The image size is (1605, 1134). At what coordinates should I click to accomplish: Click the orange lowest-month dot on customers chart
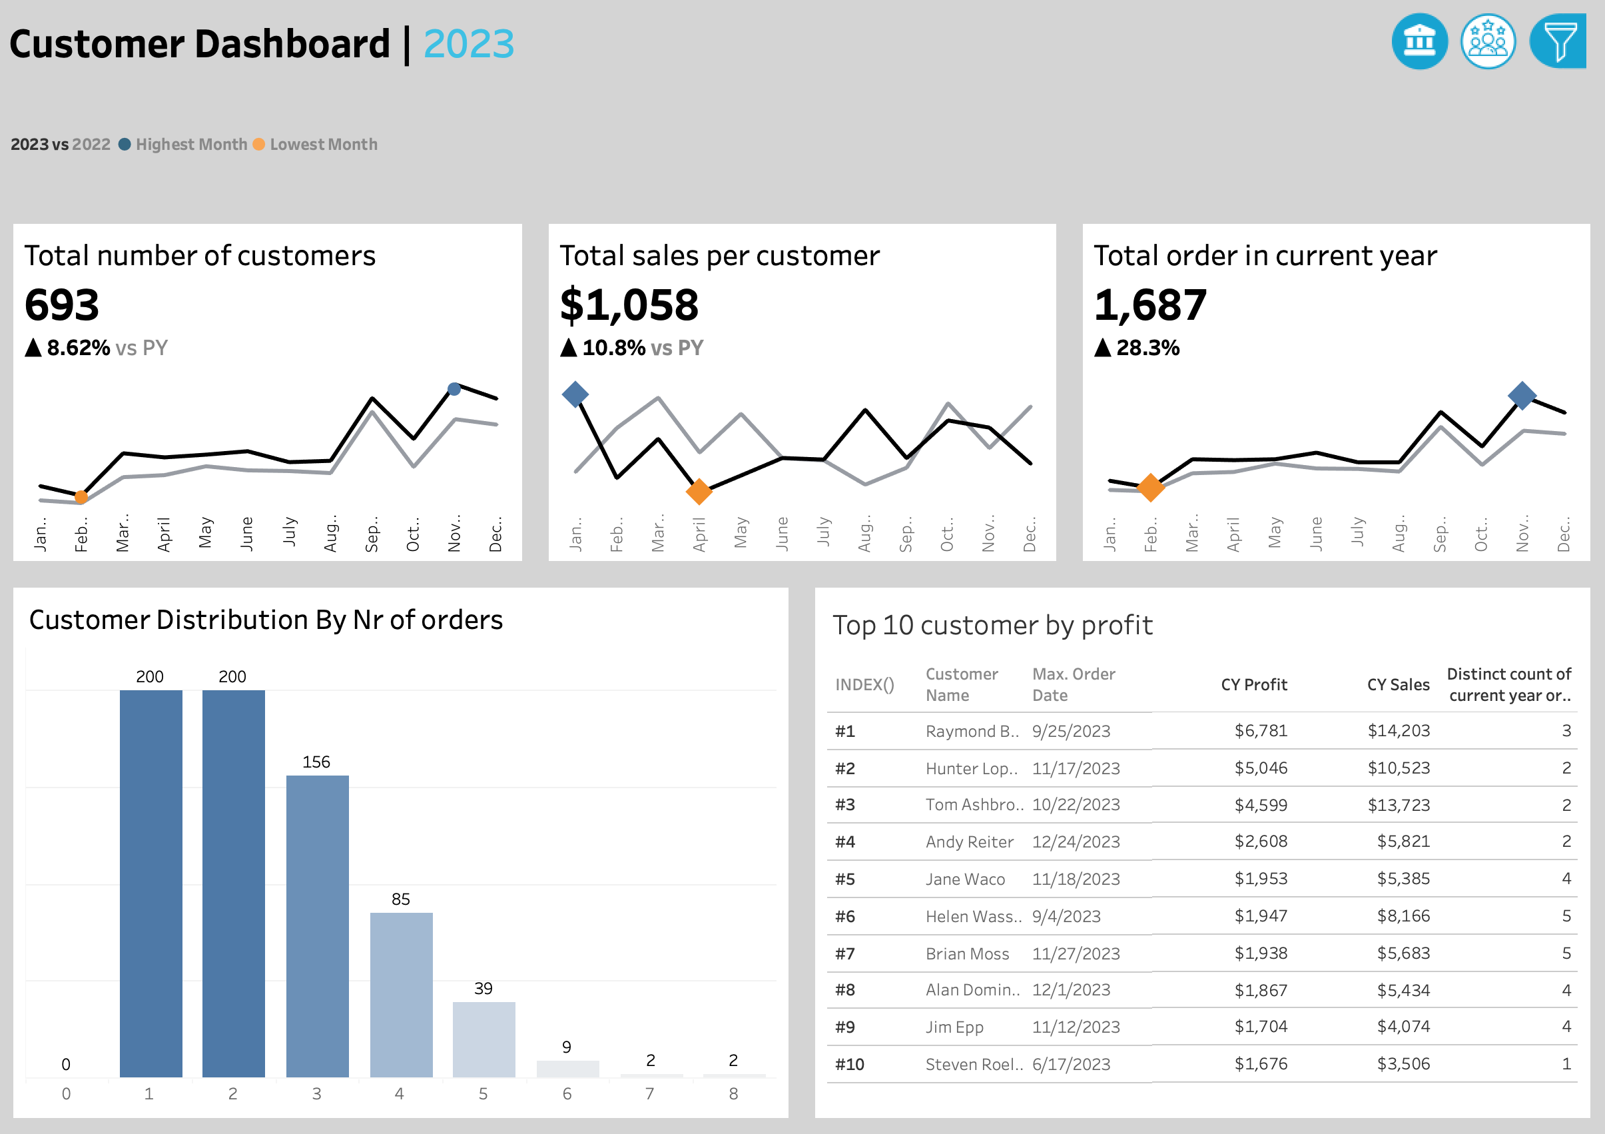[81, 498]
